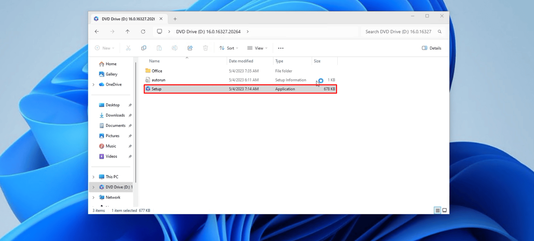This screenshot has width=534, height=241.
Task: Unpin Music from Quick access
Action: [x=130, y=146]
